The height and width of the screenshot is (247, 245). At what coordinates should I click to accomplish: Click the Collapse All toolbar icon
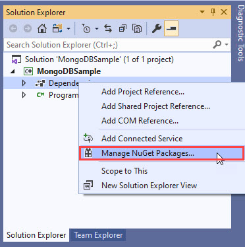122,28
